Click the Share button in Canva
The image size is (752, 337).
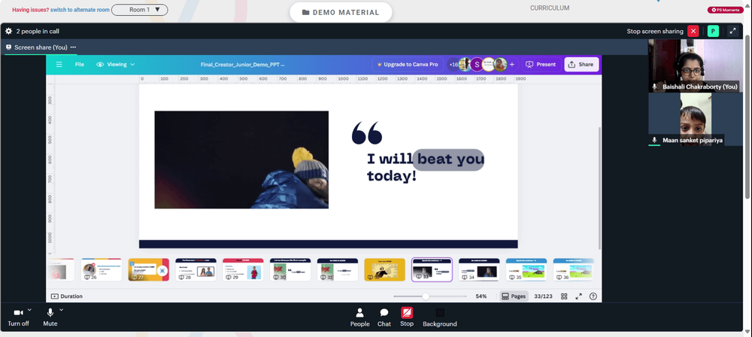click(581, 65)
